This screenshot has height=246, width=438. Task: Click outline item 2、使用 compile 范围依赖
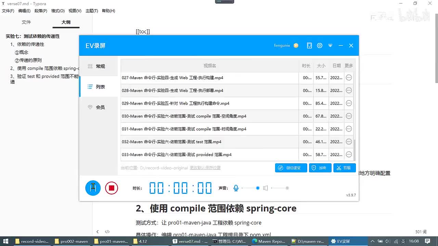point(45,68)
